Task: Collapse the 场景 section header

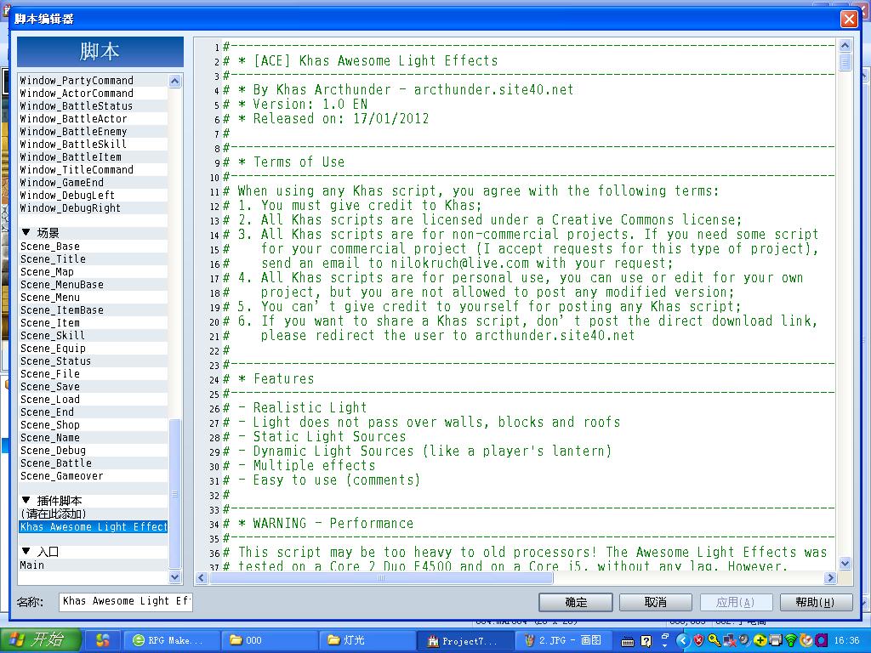Action: 26,232
